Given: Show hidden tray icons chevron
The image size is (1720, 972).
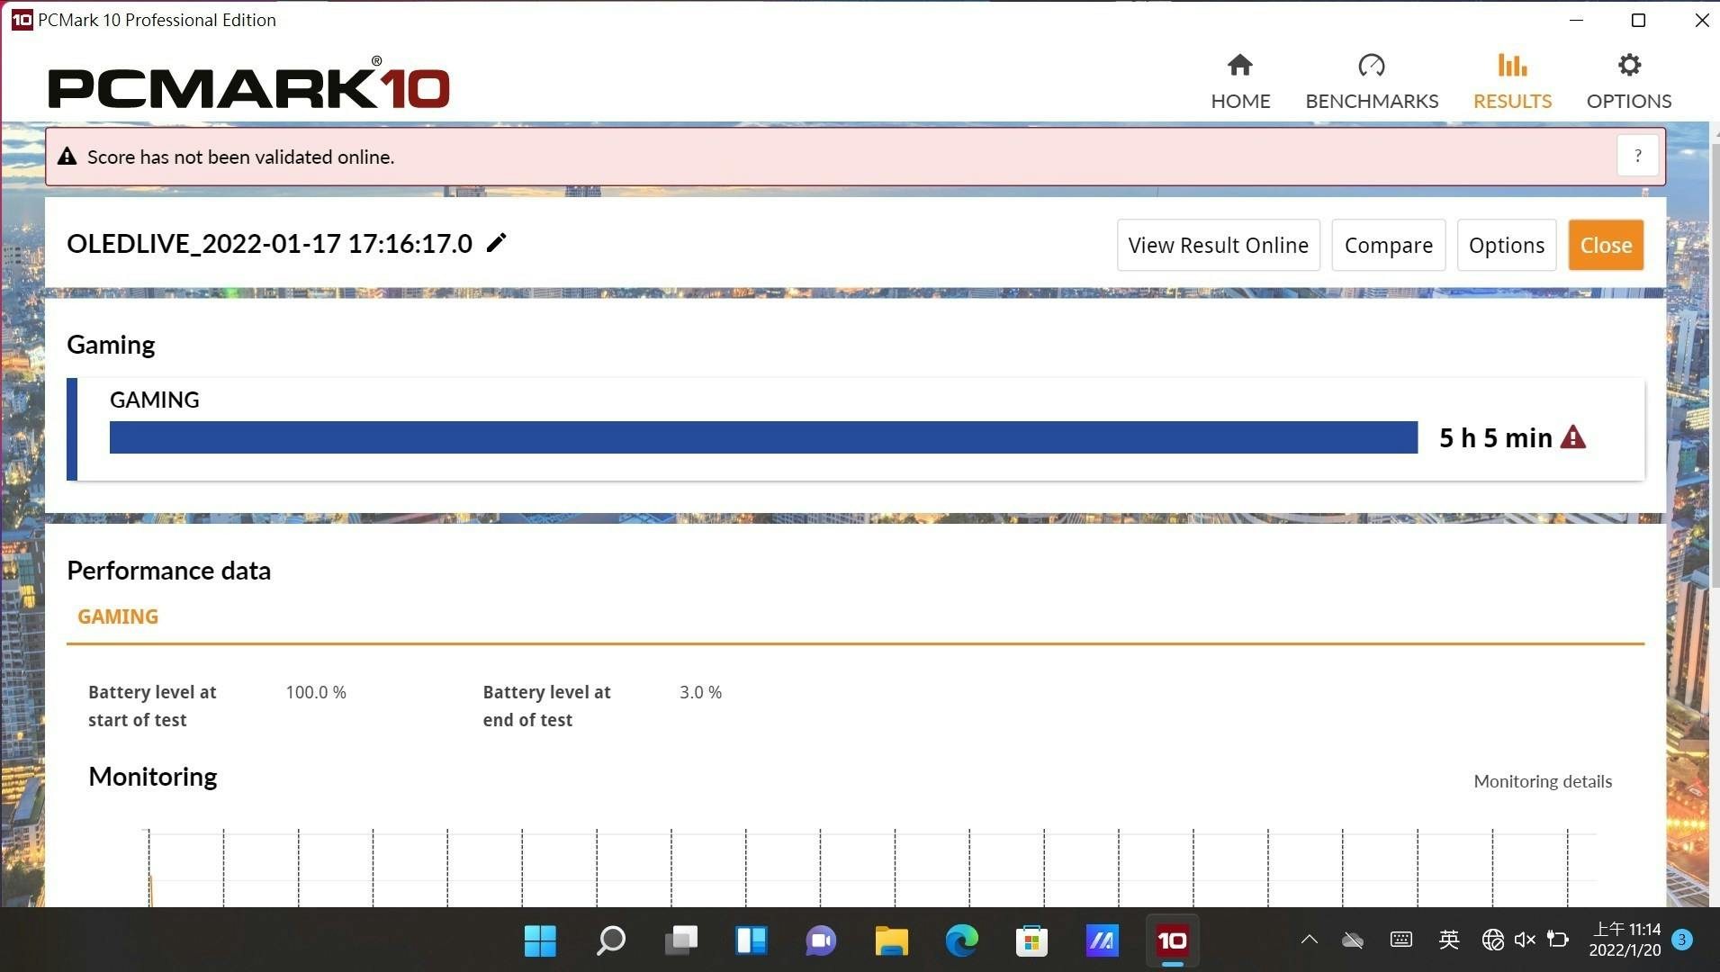Looking at the screenshot, I should click(1310, 940).
